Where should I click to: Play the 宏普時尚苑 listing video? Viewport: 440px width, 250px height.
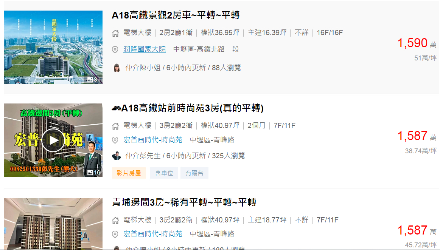pos(53,140)
